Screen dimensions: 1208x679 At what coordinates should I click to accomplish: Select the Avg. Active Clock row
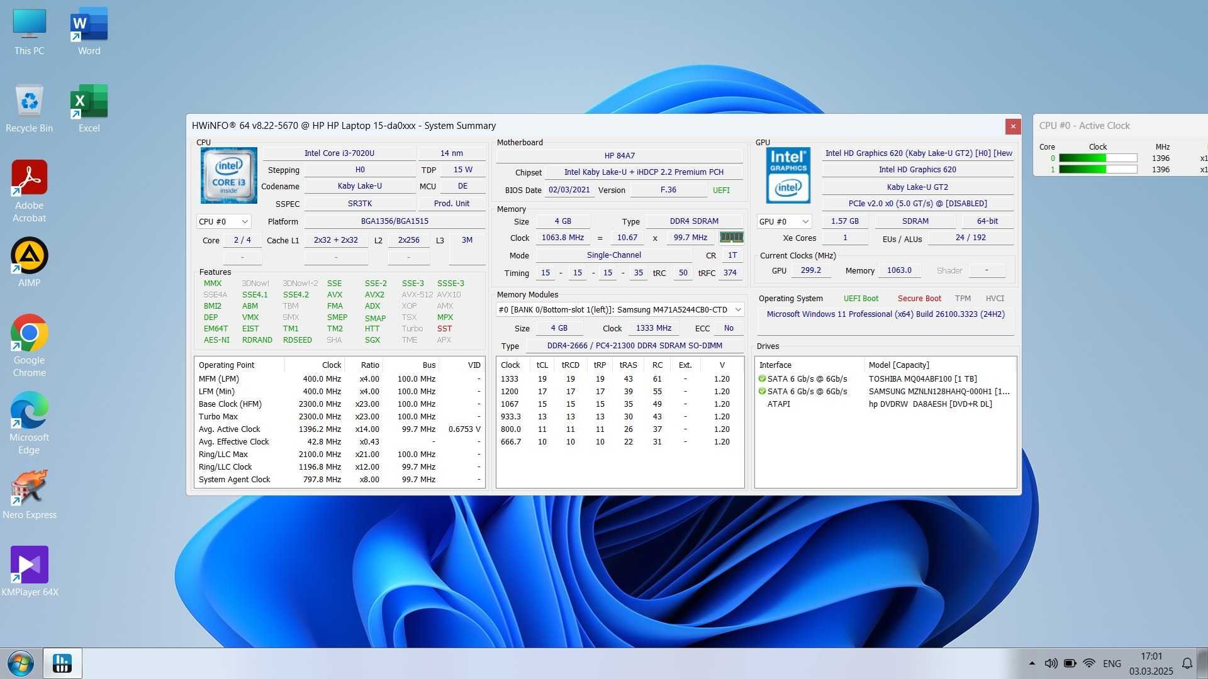[x=340, y=429]
